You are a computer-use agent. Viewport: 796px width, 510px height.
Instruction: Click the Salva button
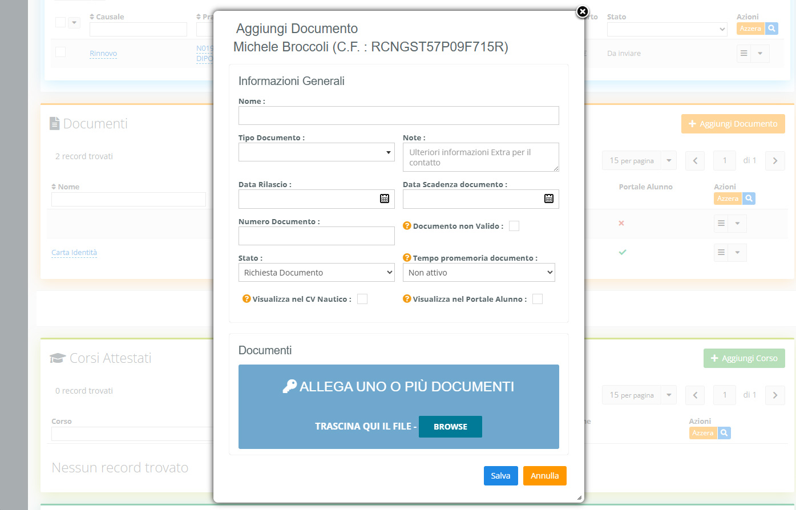pos(501,476)
